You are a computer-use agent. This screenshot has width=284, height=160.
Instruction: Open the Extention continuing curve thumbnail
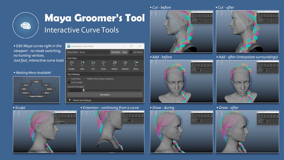point(112,132)
